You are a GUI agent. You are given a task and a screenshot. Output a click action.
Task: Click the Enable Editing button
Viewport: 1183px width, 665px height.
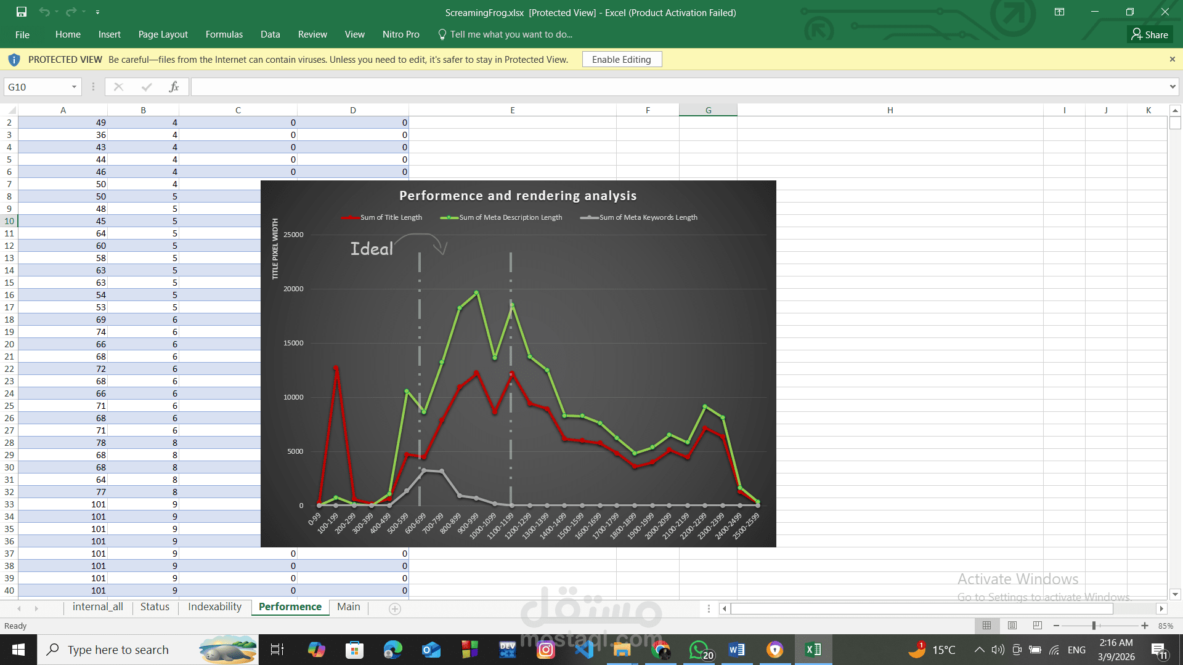coord(621,59)
